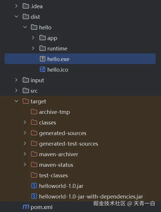The image size is (161, 212).
Task: Click the archive-tmp folder icon
Action: [x=34, y=112]
